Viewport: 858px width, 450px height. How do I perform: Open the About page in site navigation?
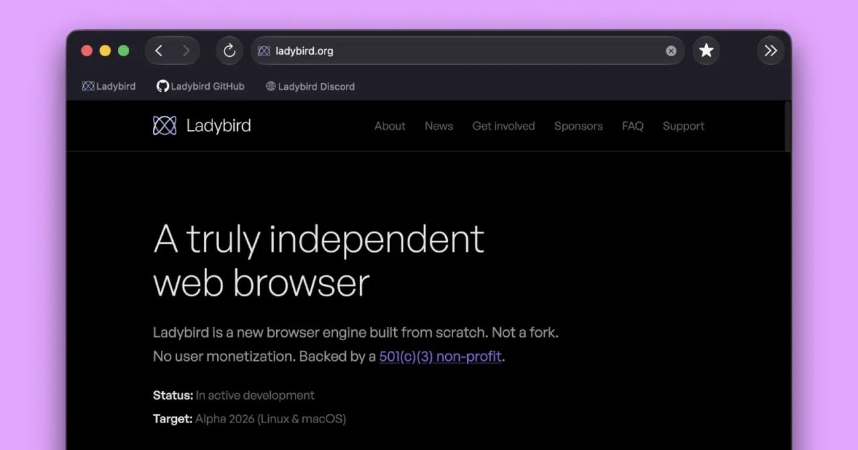[389, 126]
